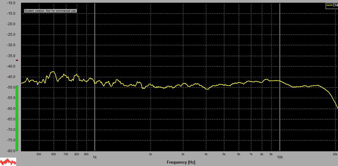The image size is (338, 166).
Task: Click the -45.0 level axis label
Action: coord(11,77)
